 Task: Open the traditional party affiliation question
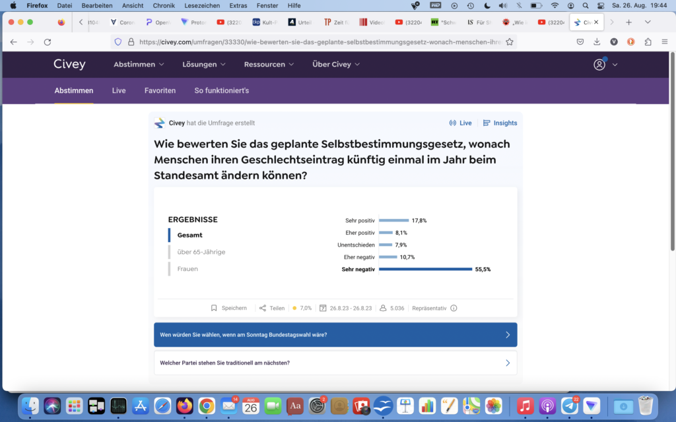pos(335,363)
